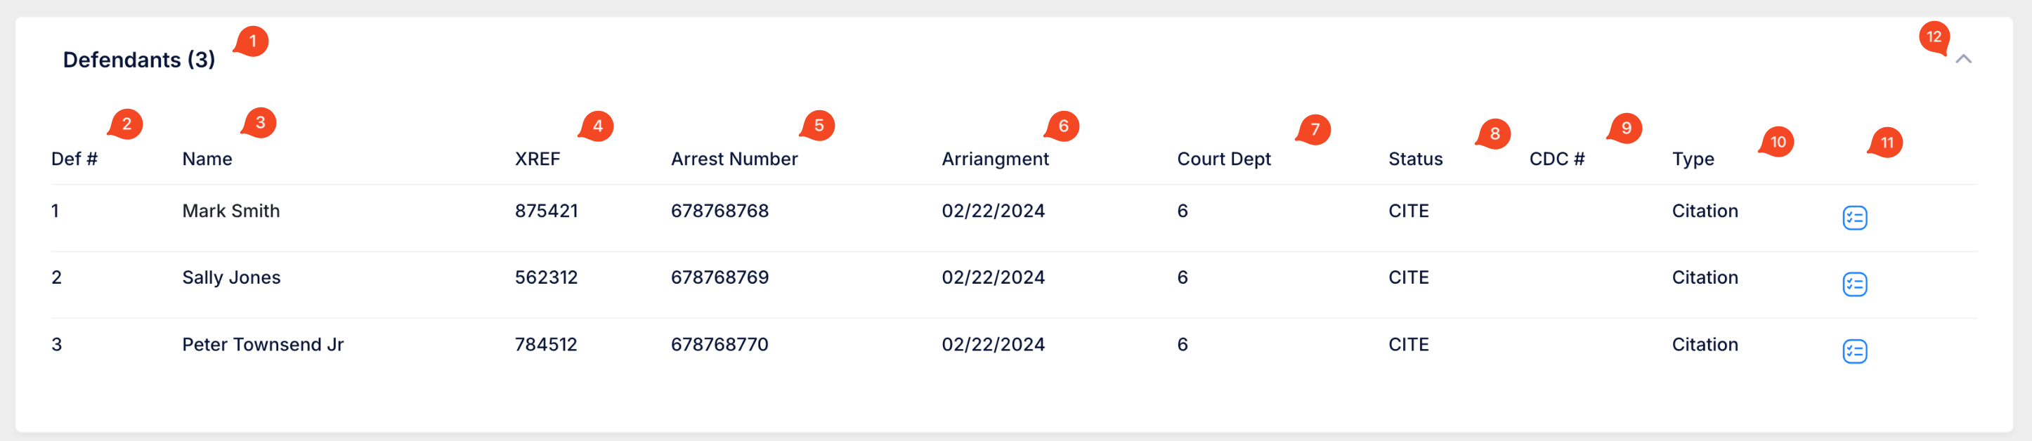This screenshot has height=441, width=2032.
Task: Click the Type column header
Action: point(1693,159)
